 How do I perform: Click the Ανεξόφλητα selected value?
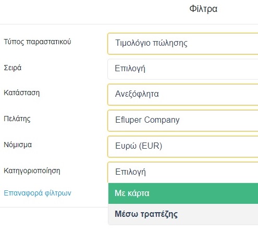137,94
